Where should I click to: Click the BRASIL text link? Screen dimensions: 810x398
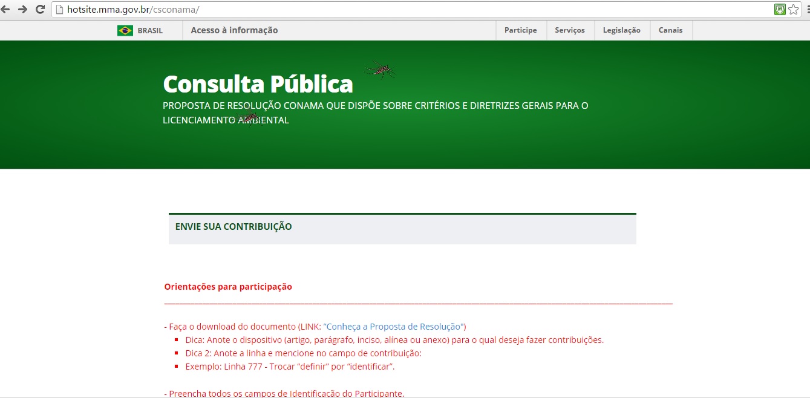(x=150, y=30)
